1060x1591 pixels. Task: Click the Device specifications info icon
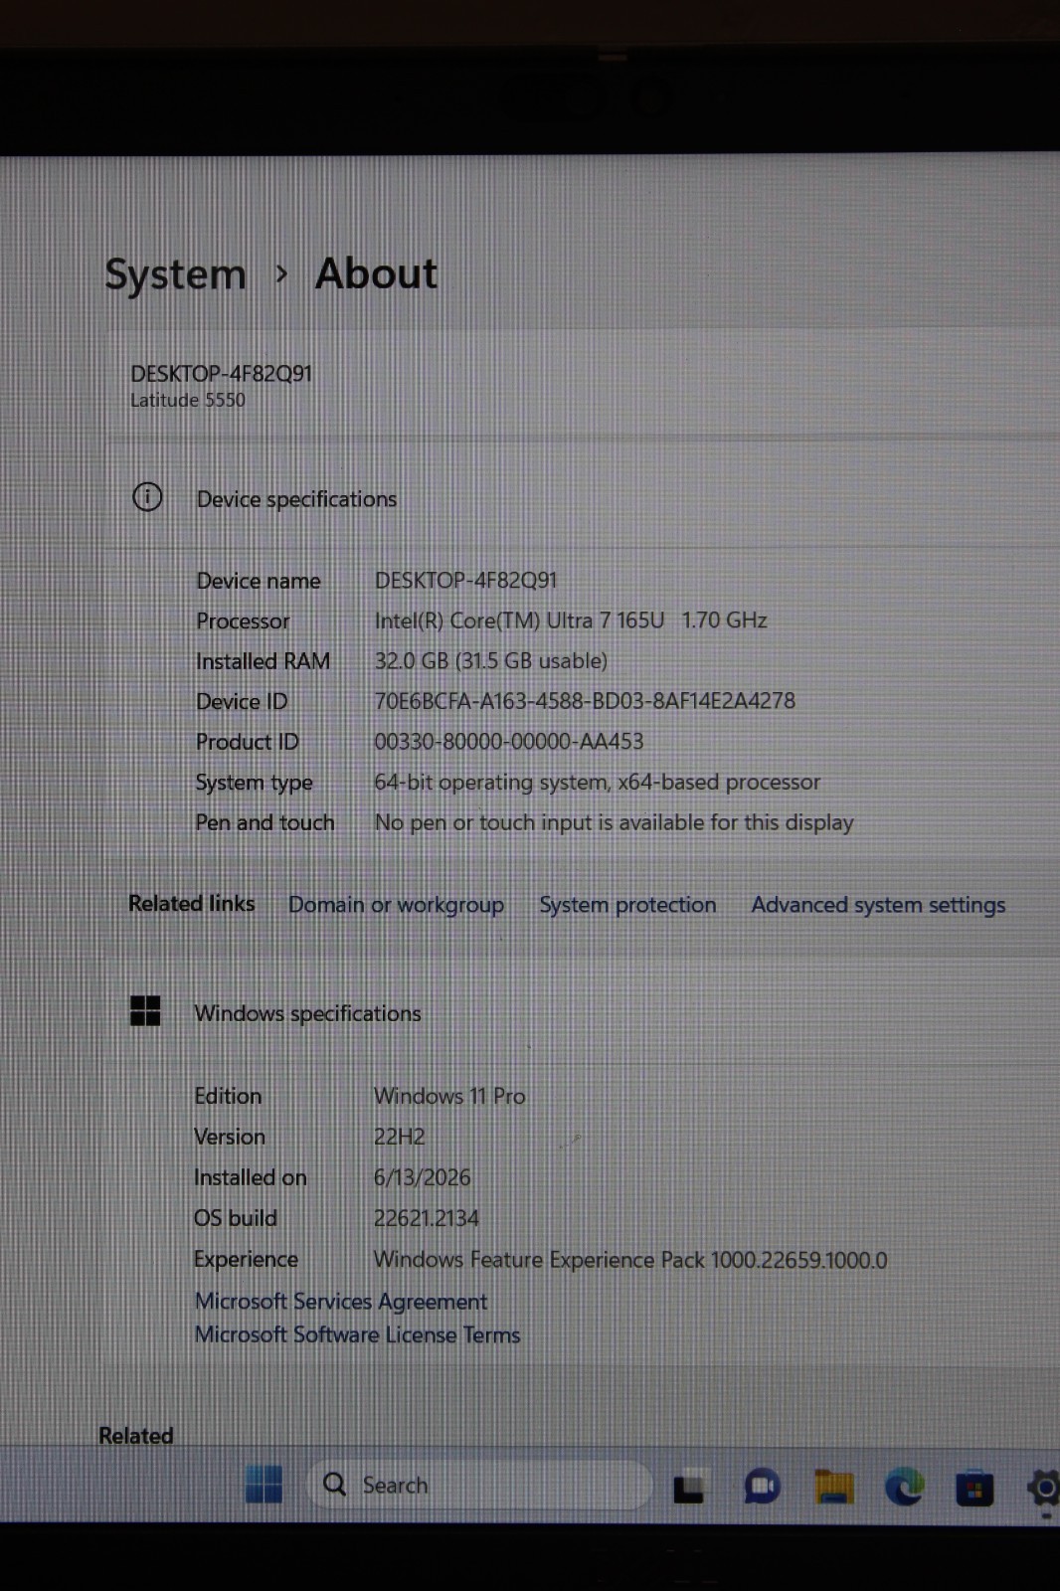click(147, 496)
